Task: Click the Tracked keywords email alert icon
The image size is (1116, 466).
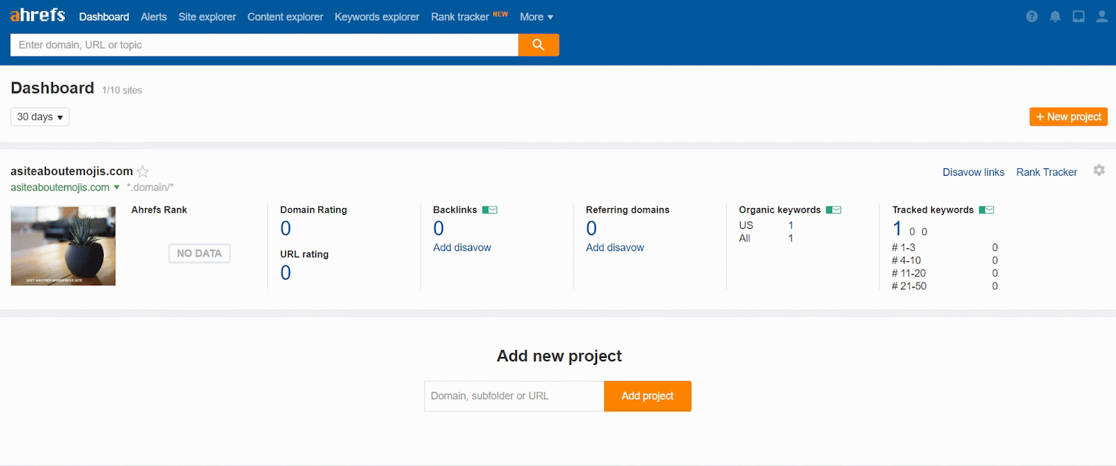Action: [x=986, y=210]
